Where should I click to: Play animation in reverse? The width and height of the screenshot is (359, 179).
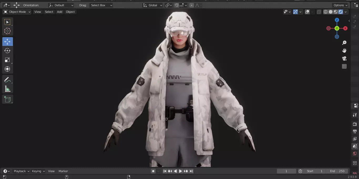point(175,171)
